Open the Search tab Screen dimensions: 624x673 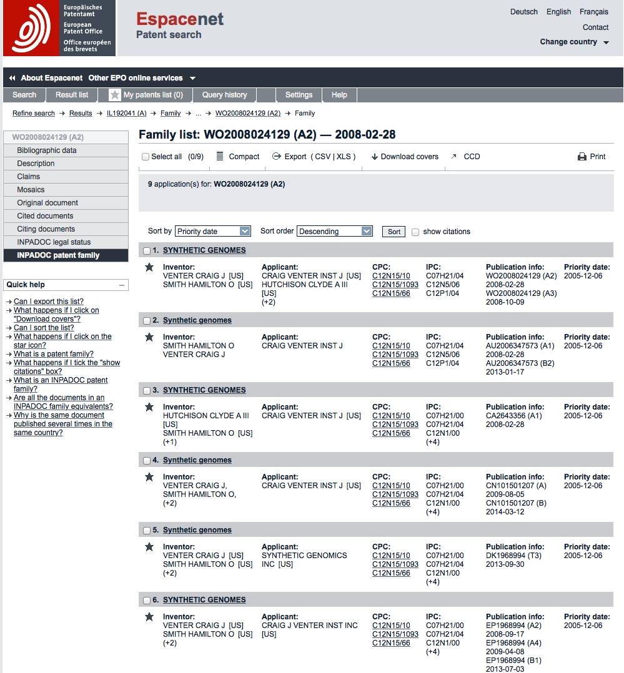[24, 95]
